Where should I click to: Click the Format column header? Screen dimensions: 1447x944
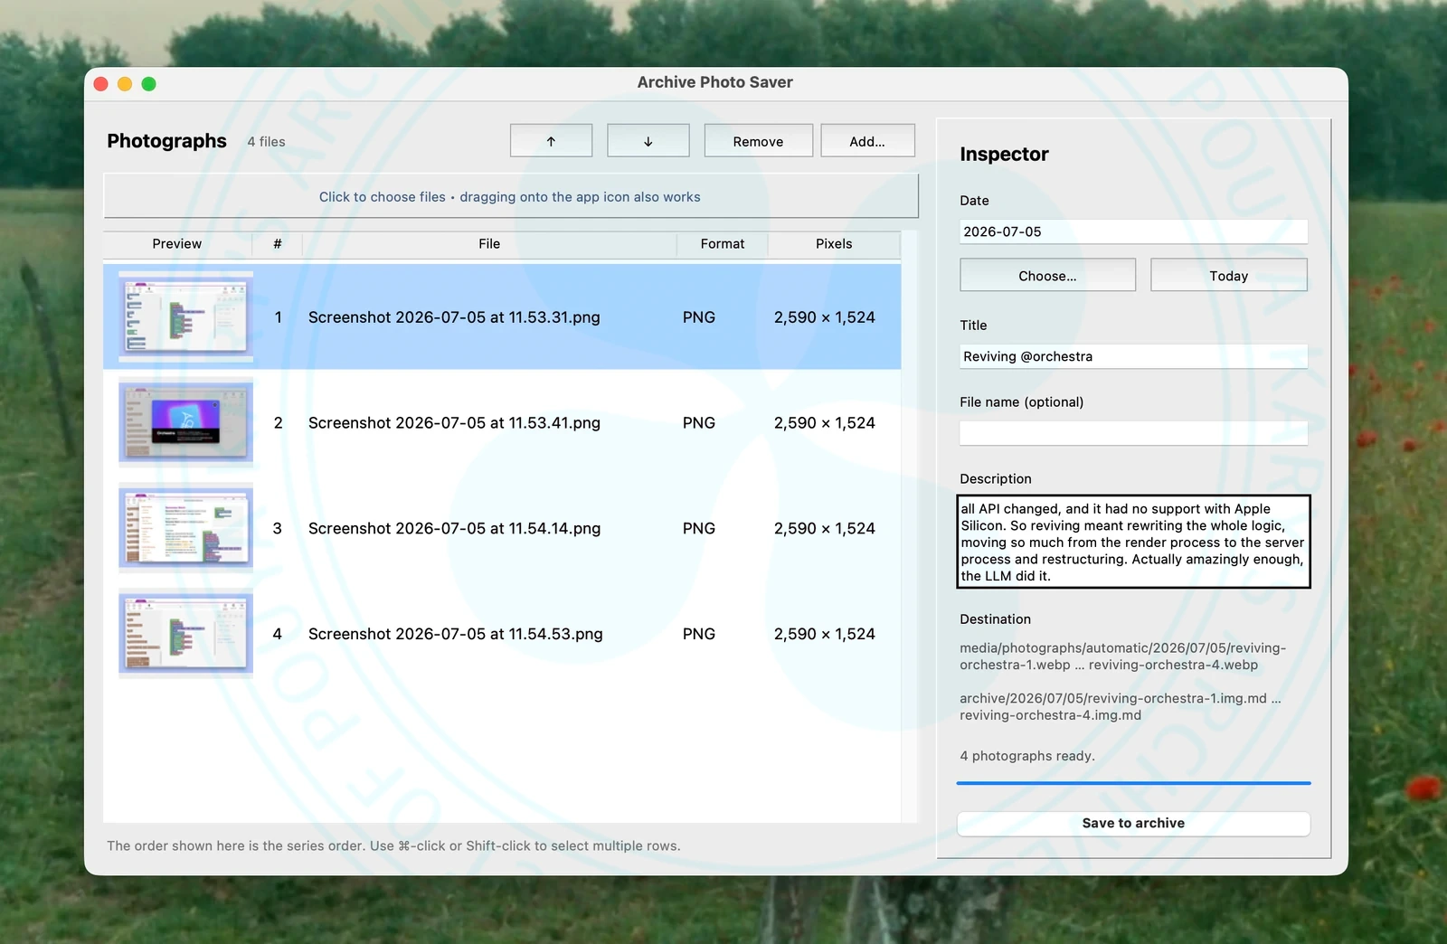tap(723, 244)
